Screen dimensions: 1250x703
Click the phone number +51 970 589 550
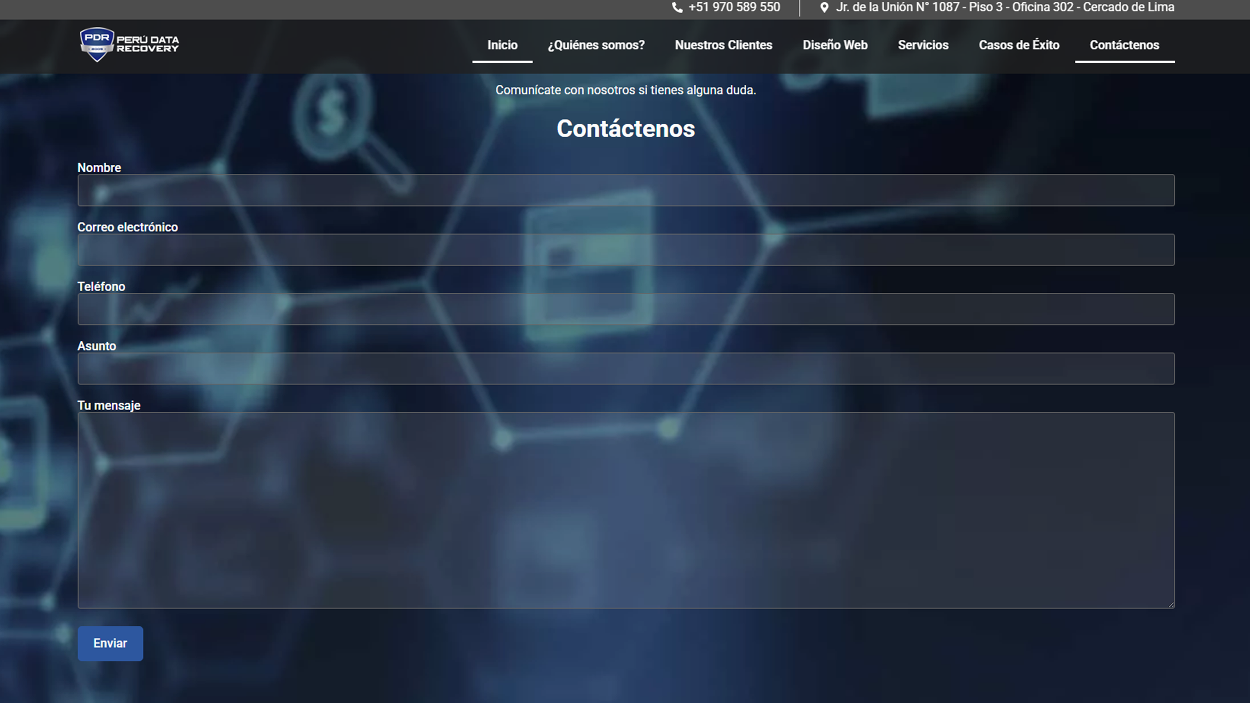click(x=733, y=7)
